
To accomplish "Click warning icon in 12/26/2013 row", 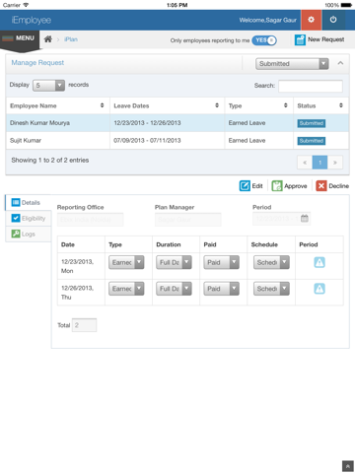I will click(319, 289).
